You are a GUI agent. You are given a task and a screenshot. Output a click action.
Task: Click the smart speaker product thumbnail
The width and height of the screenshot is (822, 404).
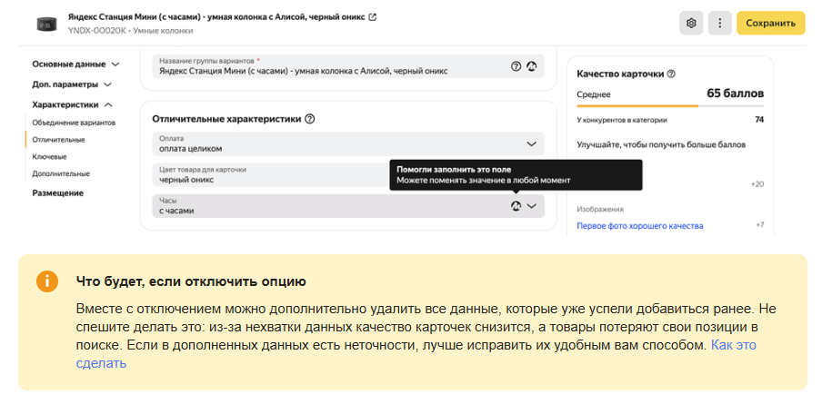47,23
